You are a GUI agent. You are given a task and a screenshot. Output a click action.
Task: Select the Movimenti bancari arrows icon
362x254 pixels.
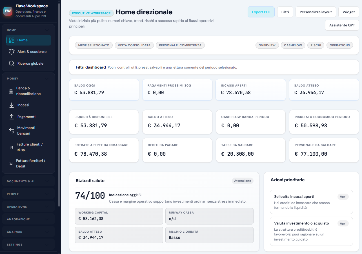pos(11,130)
